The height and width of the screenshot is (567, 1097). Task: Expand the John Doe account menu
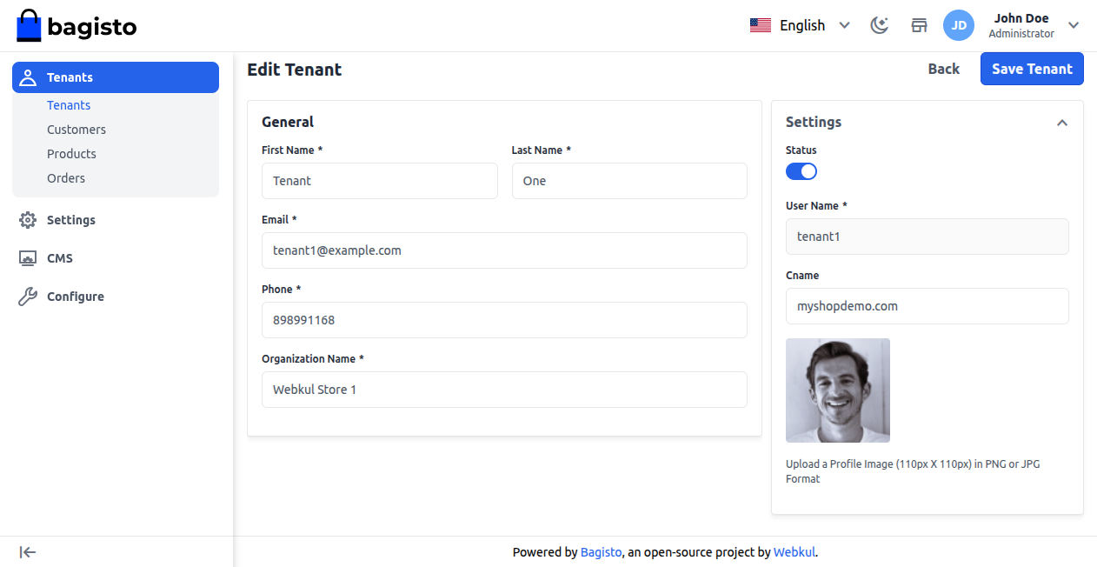point(1074,25)
